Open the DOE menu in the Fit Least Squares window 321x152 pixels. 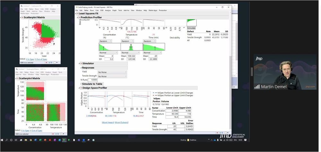click(x=102, y=10)
